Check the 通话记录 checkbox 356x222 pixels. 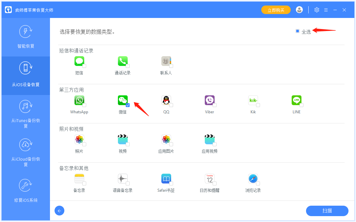point(128,66)
